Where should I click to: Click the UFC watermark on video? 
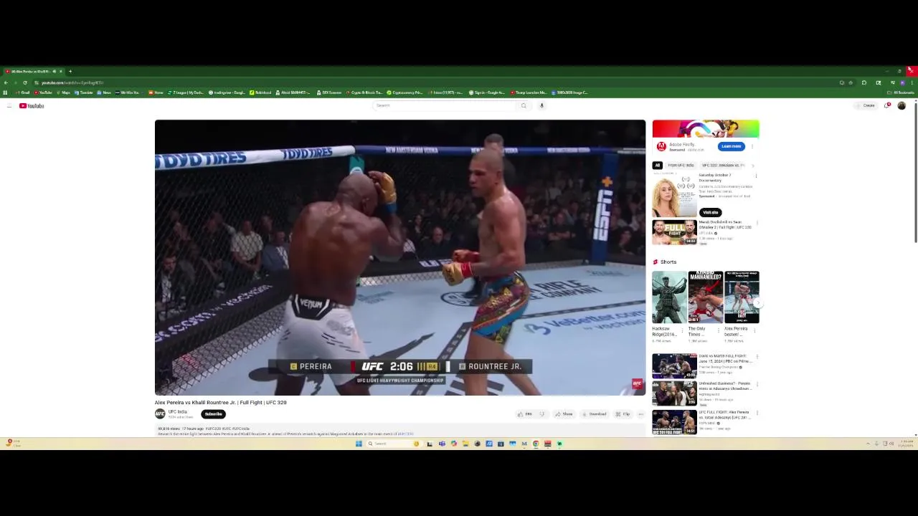tap(637, 384)
